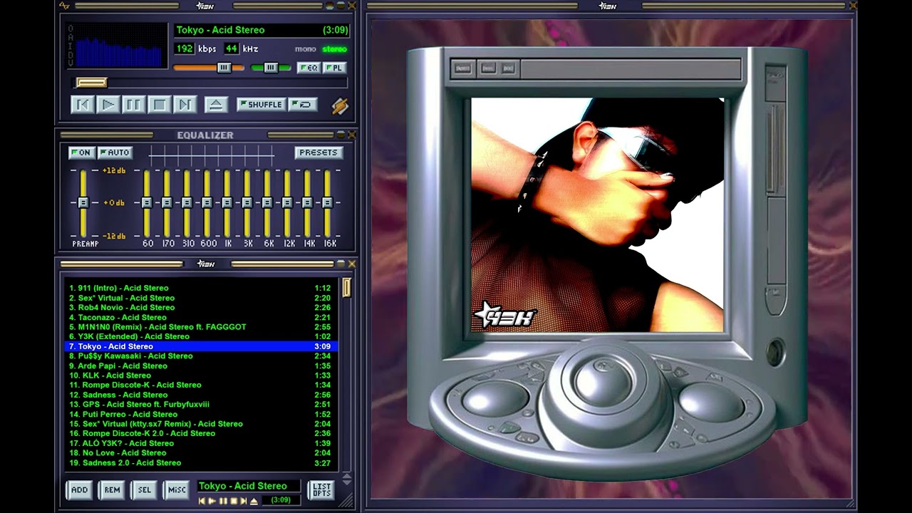Click the 'V' visualization letter in the clutterbar
This screenshot has width=912, height=513.
(x=70, y=63)
